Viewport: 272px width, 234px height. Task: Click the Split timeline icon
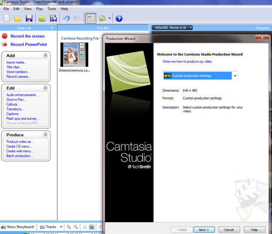pyautogui.click(x=92, y=227)
